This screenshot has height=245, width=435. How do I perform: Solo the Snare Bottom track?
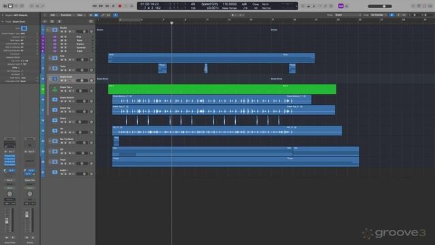65,101
